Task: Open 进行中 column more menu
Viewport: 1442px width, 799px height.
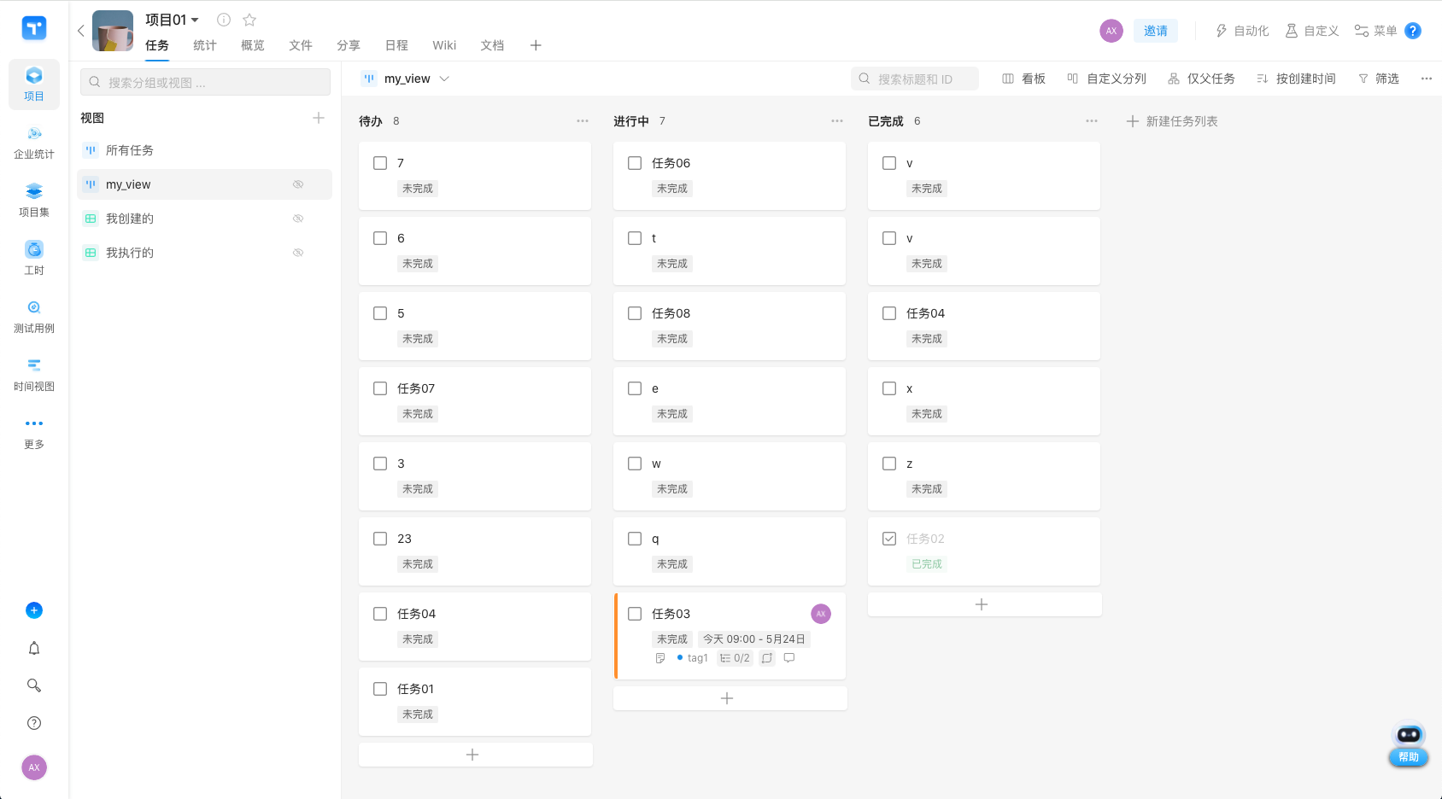Action: click(x=837, y=121)
